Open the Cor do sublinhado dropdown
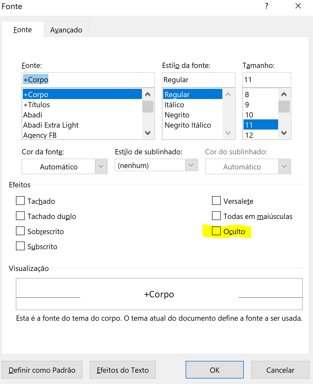313x384 pixels. (284, 166)
